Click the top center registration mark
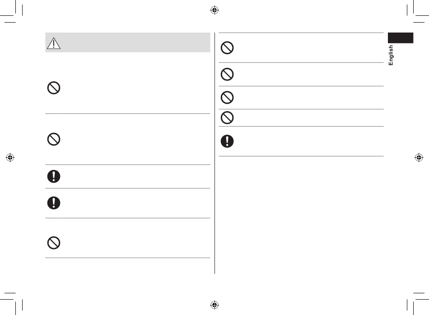 click(x=214, y=10)
